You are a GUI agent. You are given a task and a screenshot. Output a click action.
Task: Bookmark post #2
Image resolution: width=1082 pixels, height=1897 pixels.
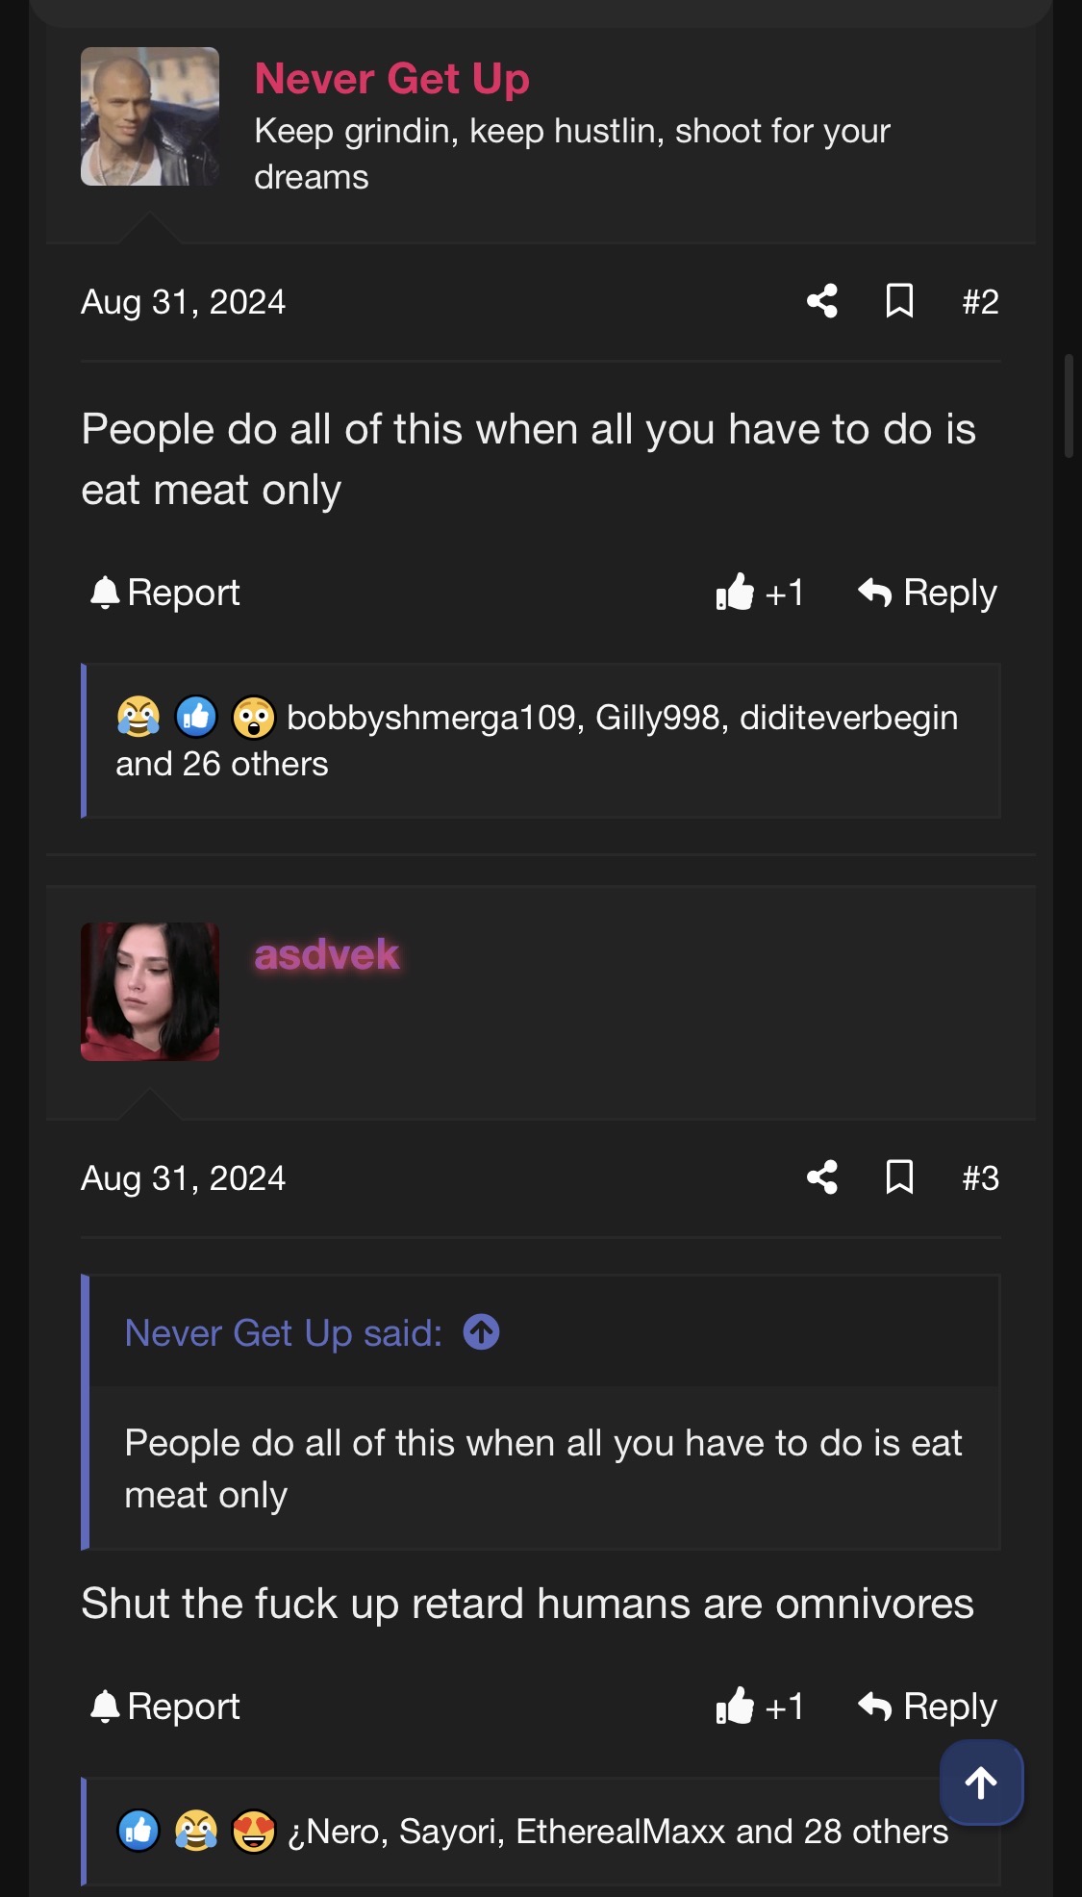pyautogui.click(x=899, y=301)
